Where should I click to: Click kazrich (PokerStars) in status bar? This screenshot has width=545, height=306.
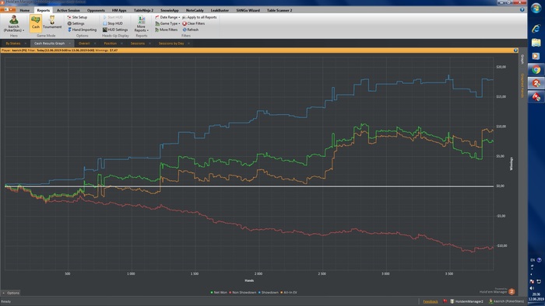[x=506, y=301]
